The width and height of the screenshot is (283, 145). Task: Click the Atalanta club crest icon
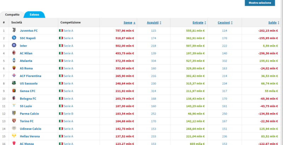pyautogui.click(x=14, y=61)
